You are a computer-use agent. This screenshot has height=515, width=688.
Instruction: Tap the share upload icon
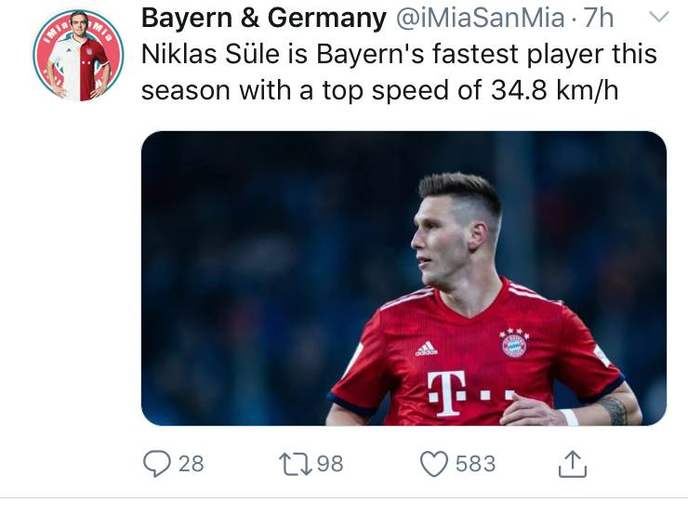pyautogui.click(x=572, y=464)
